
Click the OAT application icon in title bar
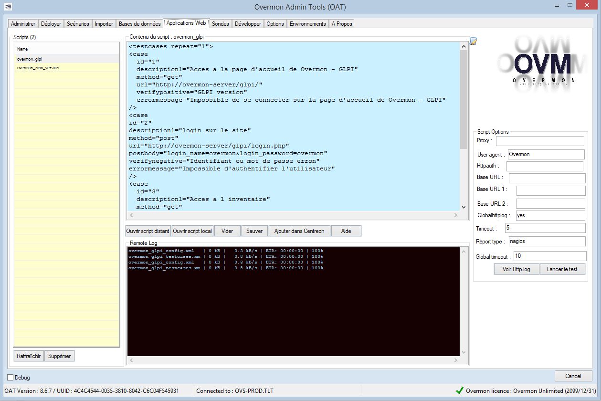click(8, 7)
